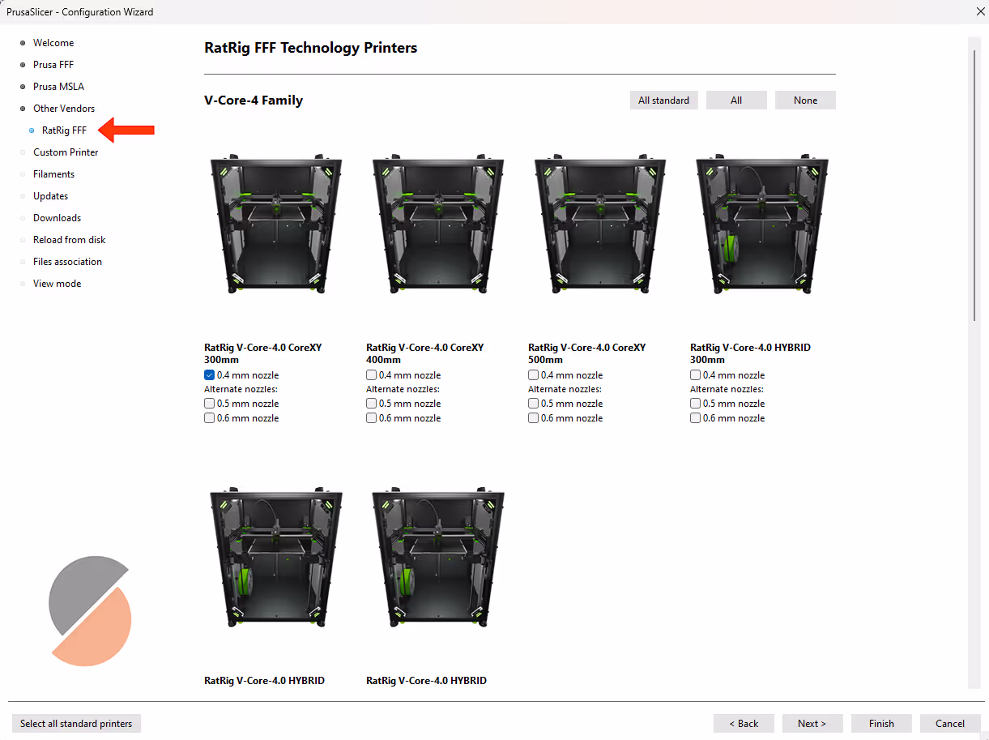The height and width of the screenshot is (740, 989).
Task: Uncheck 0.4 mm nozzle for CoreXY 300mm
Action: click(x=210, y=375)
